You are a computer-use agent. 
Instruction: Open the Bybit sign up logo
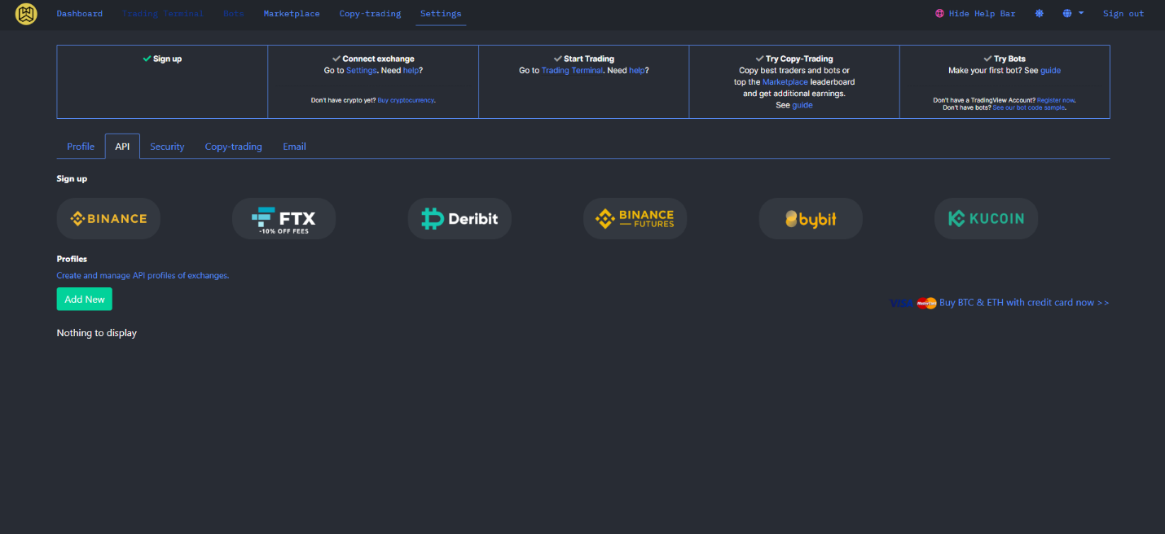811,218
